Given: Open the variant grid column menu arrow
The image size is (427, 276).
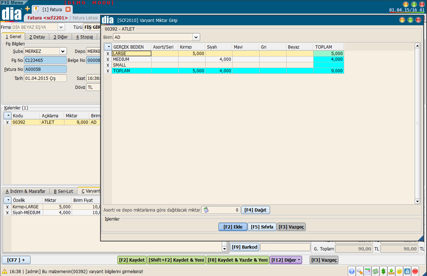Looking at the screenshot, I should (x=109, y=47).
